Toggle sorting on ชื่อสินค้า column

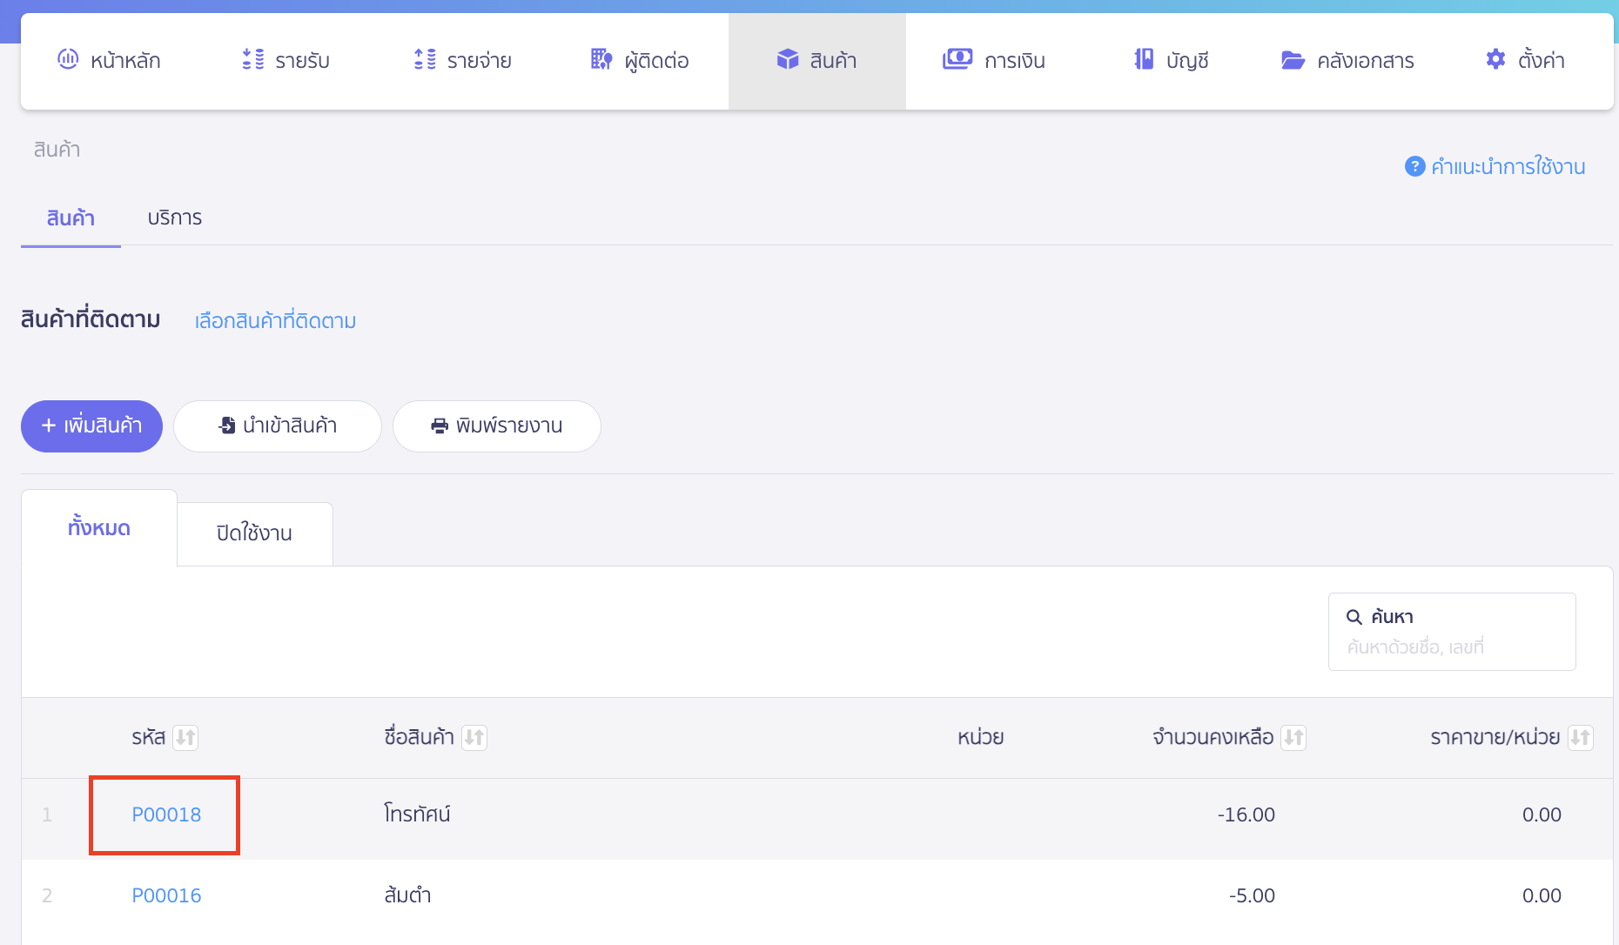pos(474,737)
